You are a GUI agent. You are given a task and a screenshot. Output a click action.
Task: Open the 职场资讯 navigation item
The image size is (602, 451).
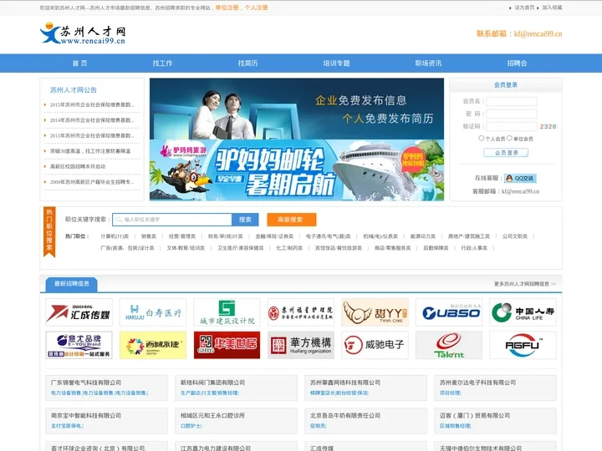[428, 63]
